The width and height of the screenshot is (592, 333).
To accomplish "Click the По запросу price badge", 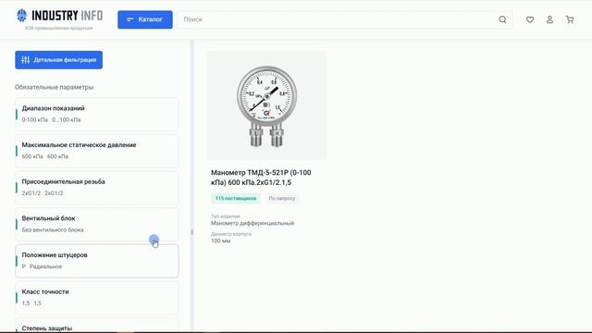I will coord(282,198).
